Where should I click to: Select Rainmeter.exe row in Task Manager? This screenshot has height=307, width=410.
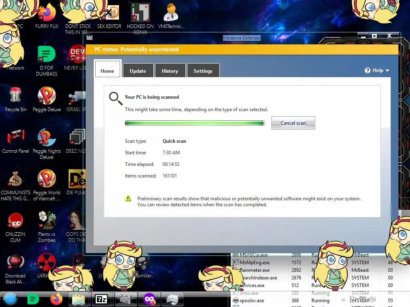[313, 270]
